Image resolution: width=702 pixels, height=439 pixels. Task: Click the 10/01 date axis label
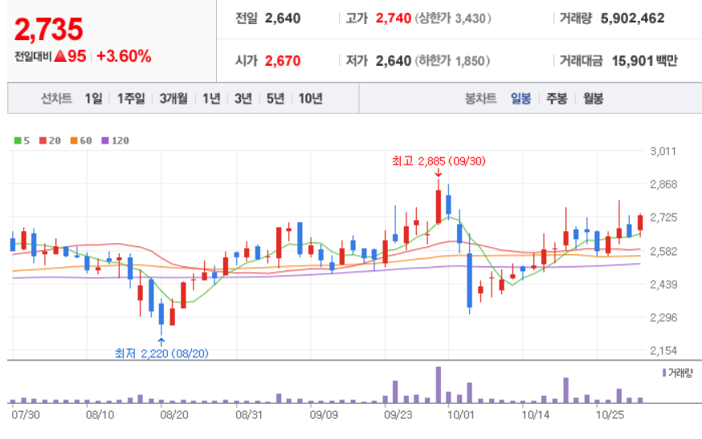[461, 415]
